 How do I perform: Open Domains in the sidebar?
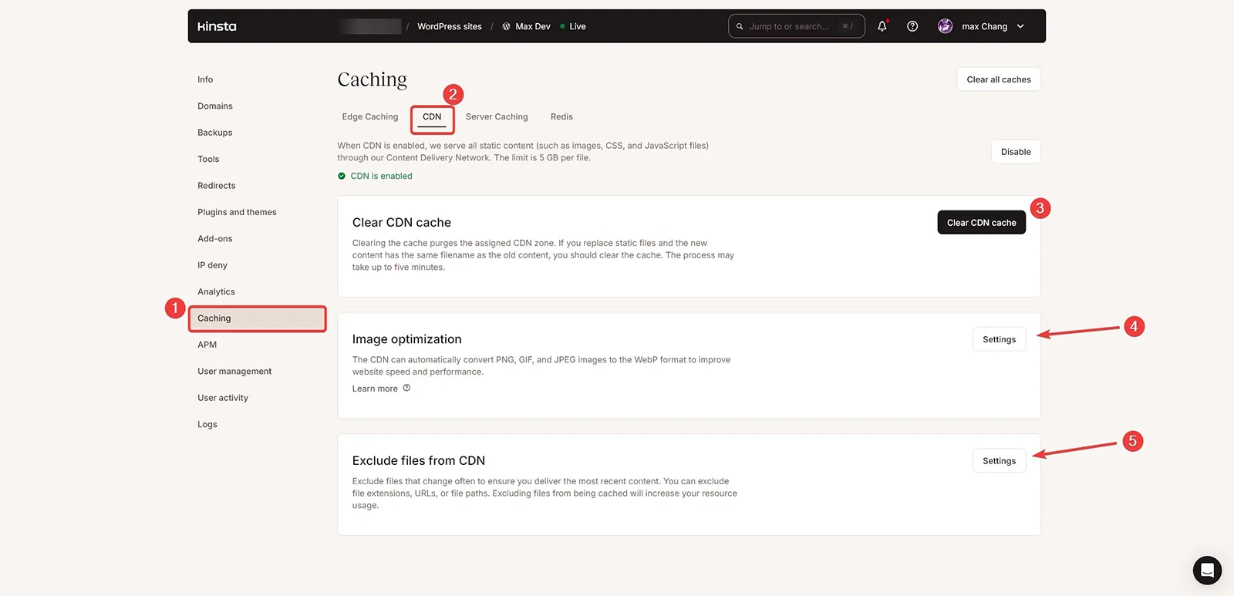coord(215,106)
